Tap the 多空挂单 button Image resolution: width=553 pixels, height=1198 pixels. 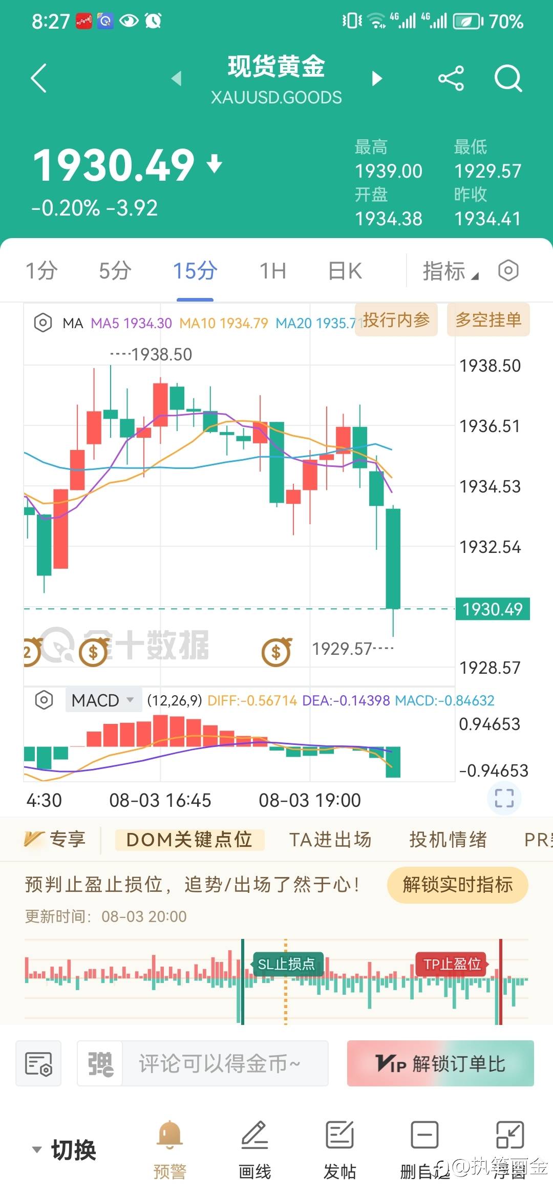tap(488, 320)
